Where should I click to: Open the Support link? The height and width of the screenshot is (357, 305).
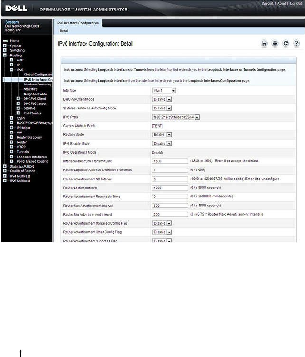point(267,4)
